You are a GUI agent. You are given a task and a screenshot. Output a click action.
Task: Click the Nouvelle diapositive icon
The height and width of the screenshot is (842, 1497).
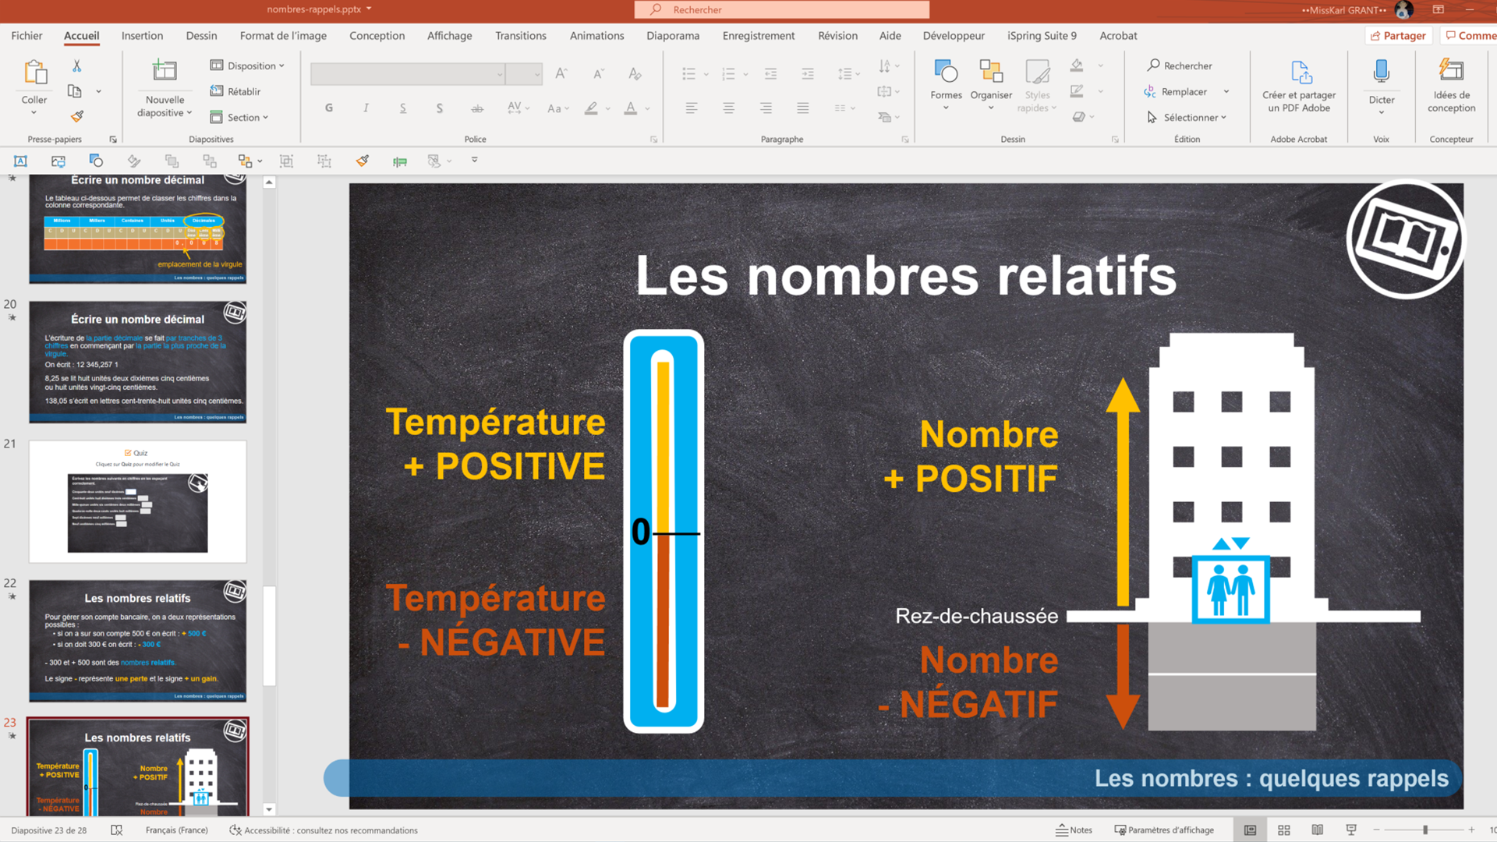pos(165,72)
